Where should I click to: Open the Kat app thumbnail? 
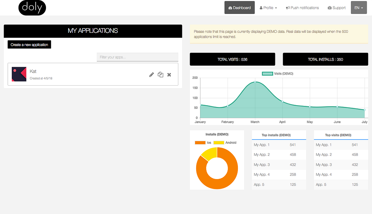point(19,74)
